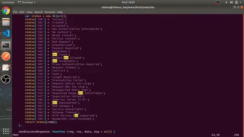Show applications grid in dock

6,131
